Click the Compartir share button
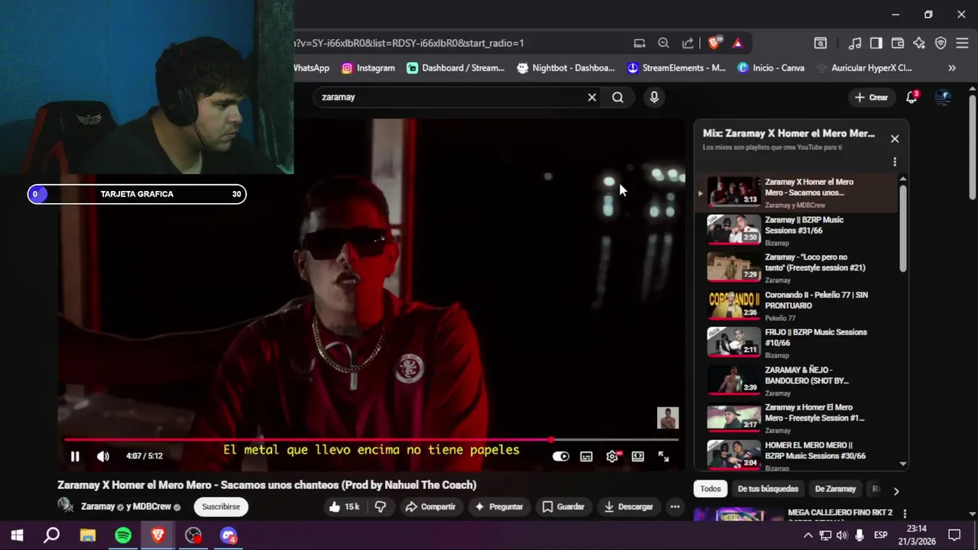The width and height of the screenshot is (978, 550). pyautogui.click(x=430, y=506)
